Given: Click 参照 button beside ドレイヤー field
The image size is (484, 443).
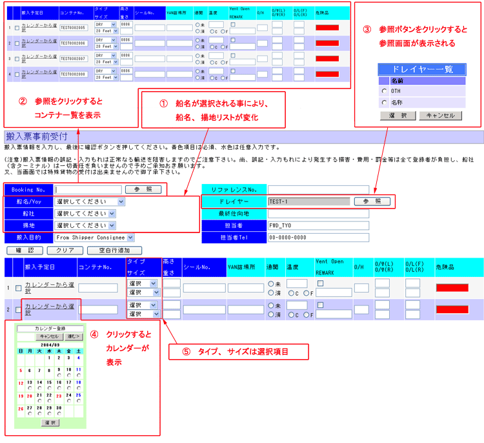Looking at the screenshot, I should click(x=372, y=201).
